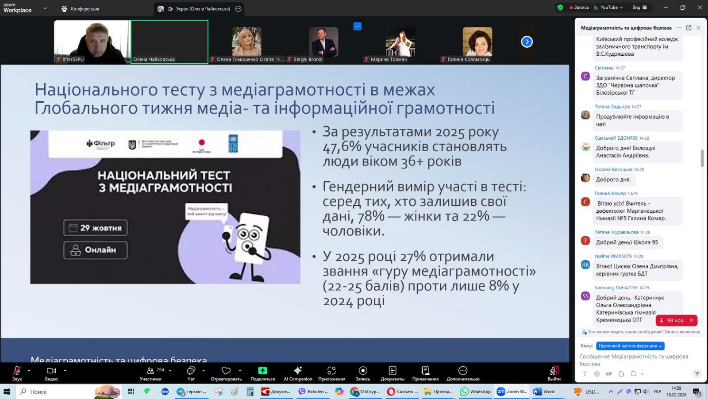The height and width of the screenshot is (399, 708).
Task: Open the Участники participants panel
Action: (x=150, y=372)
